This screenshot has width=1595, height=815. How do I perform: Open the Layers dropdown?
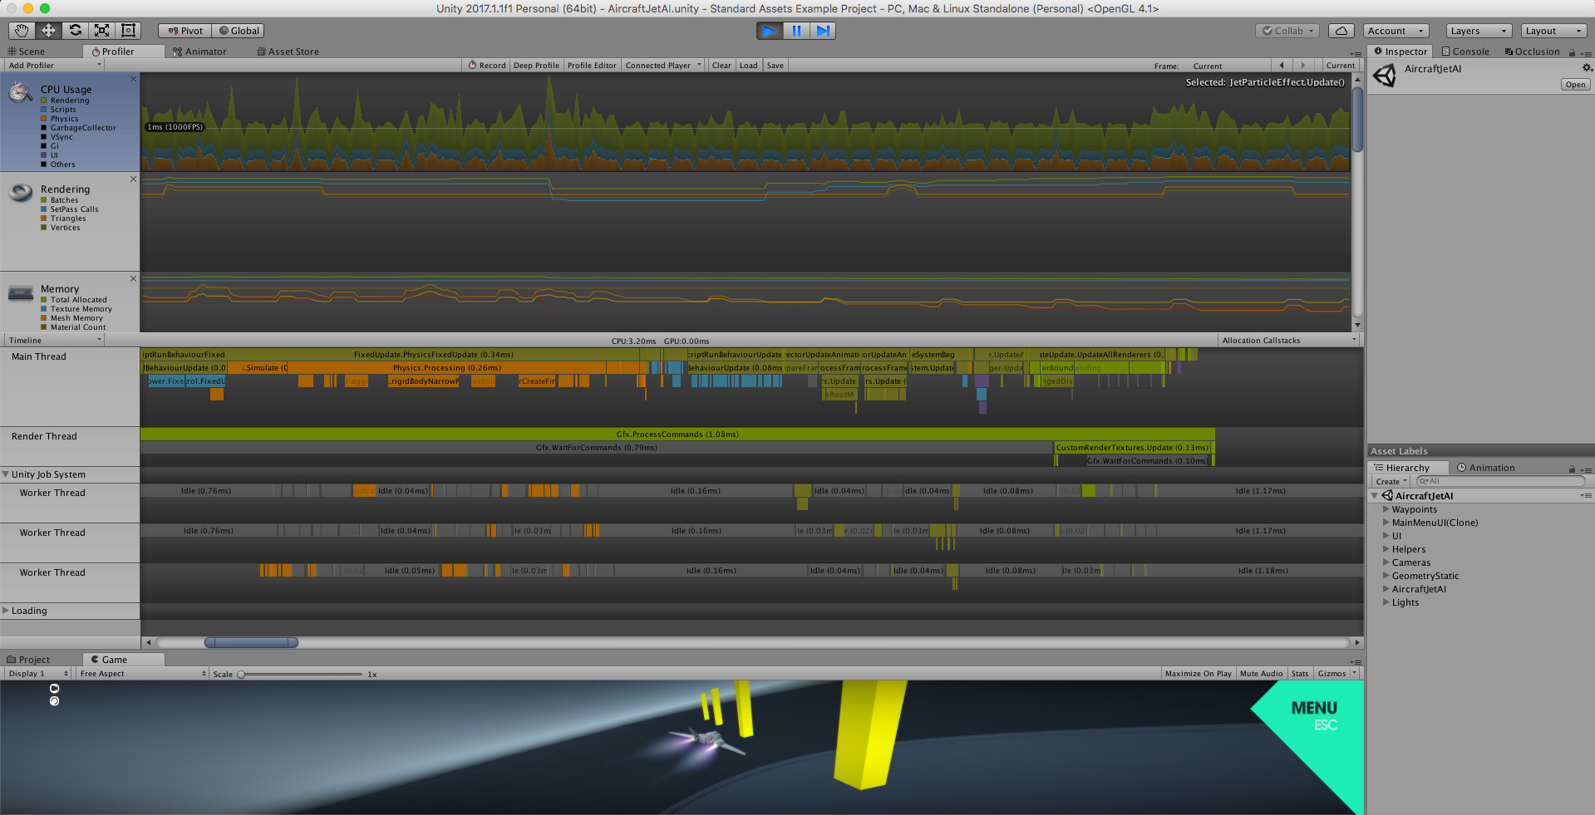(1478, 31)
